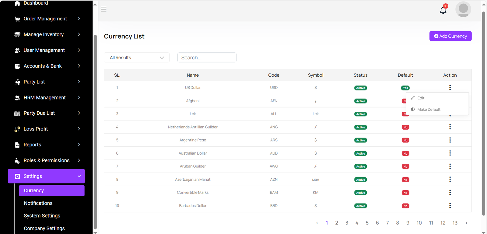Open action dots for Barbados Dollar row
Viewport: 487px width, 234px height.
pos(450,206)
